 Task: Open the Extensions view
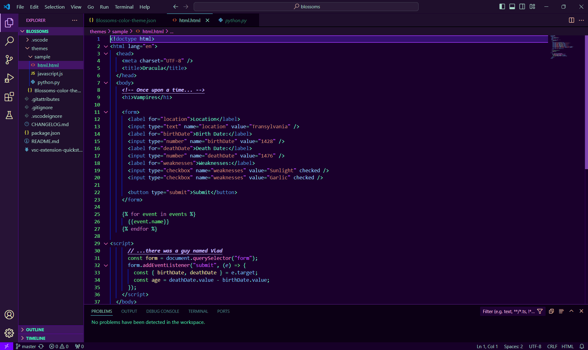coord(9,97)
